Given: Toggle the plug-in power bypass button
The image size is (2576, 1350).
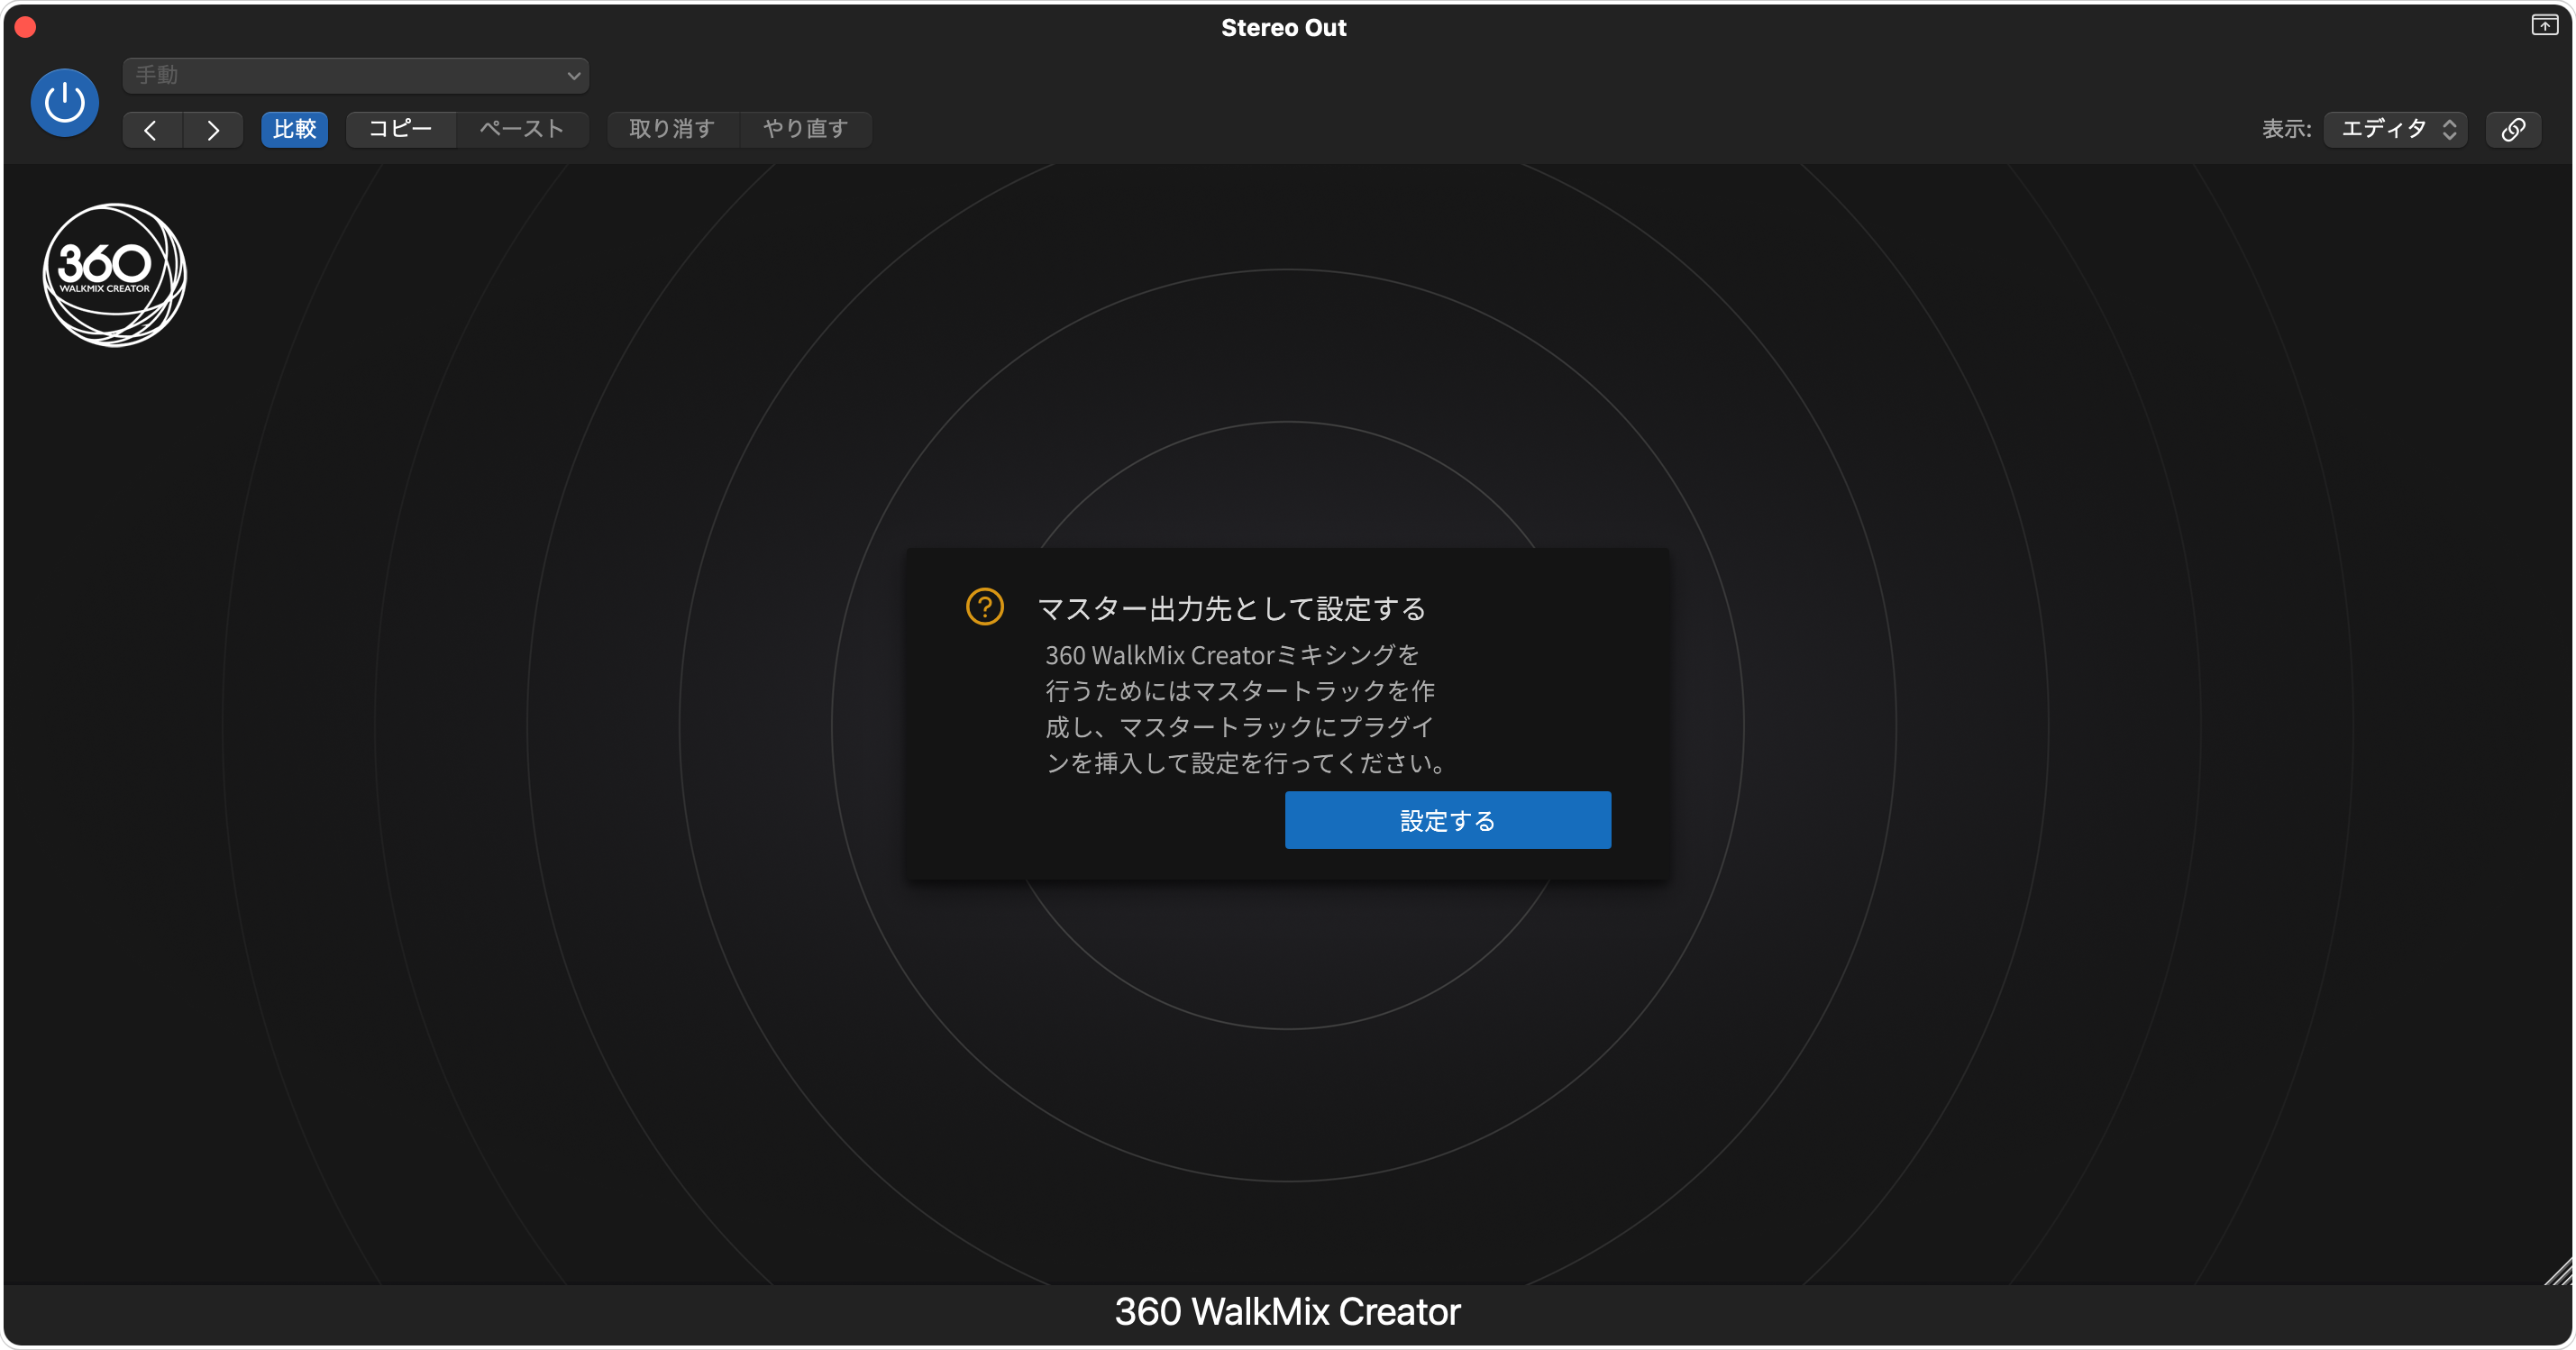Looking at the screenshot, I should [x=65, y=102].
